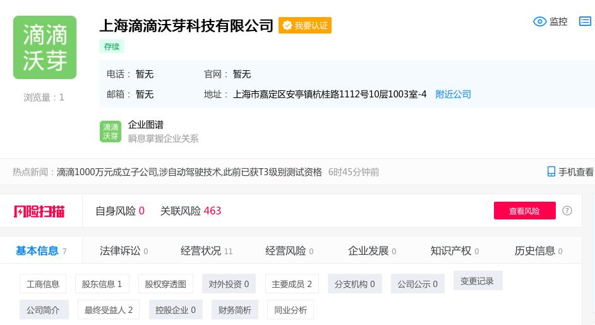
Task: Select the 同业分析 button
Action: (291, 309)
